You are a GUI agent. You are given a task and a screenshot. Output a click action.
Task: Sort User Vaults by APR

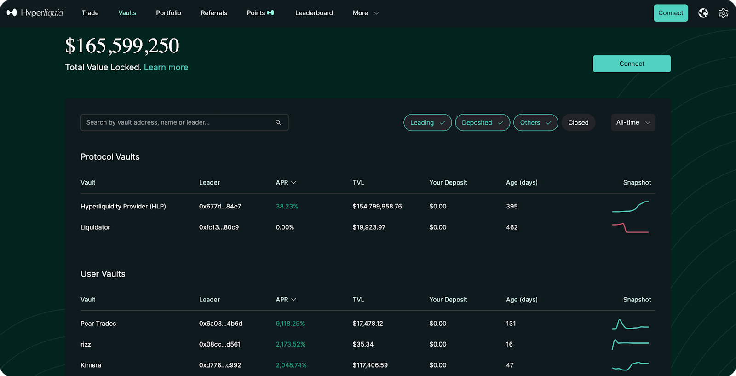[x=286, y=300]
